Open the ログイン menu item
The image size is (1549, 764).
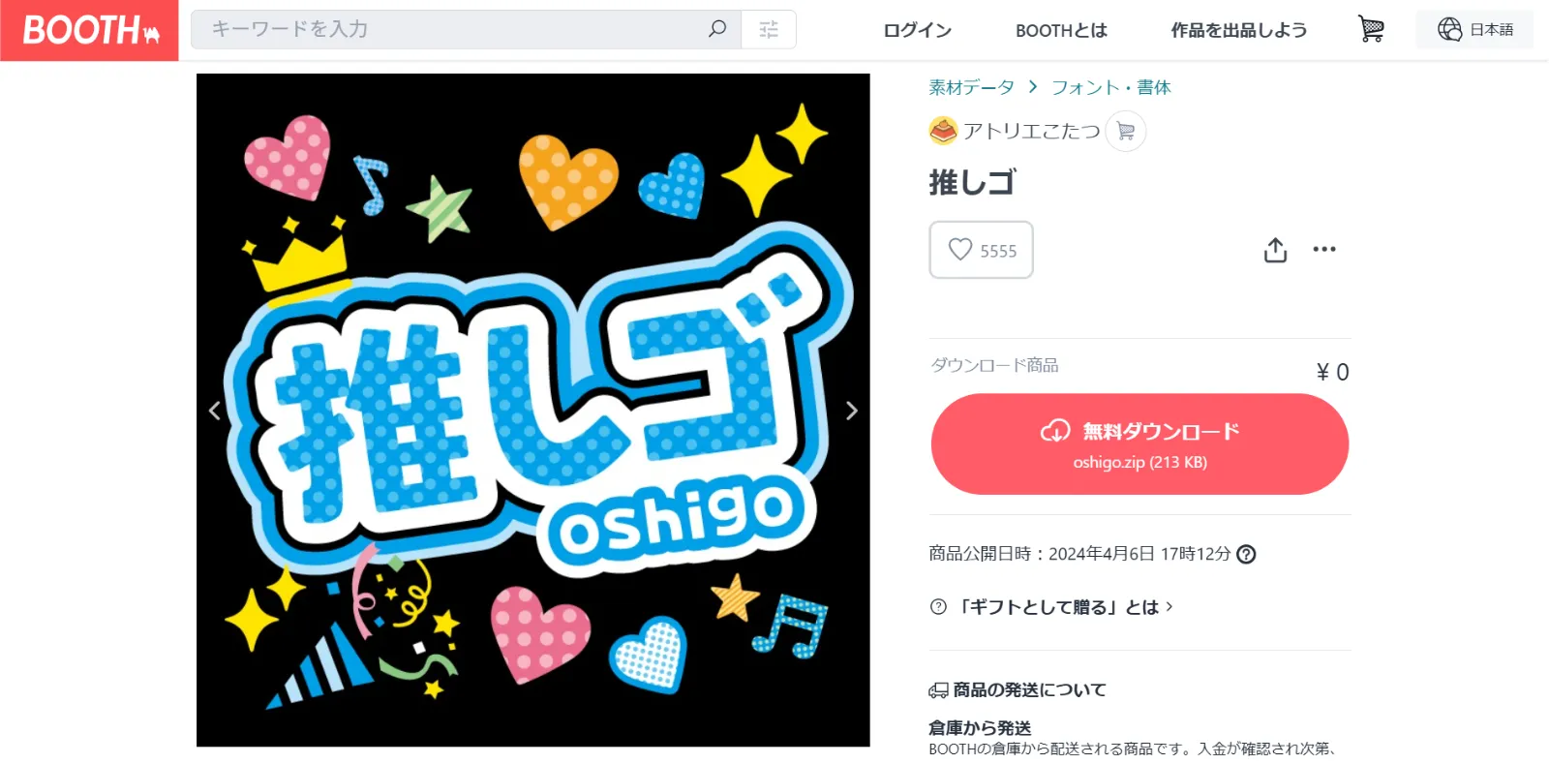click(917, 30)
